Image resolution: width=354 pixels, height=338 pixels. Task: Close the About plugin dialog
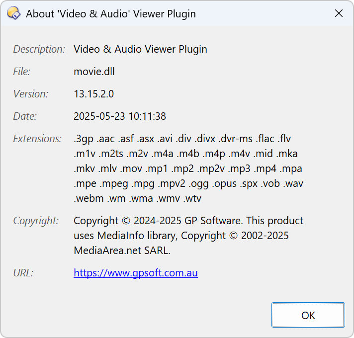[339, 13]
